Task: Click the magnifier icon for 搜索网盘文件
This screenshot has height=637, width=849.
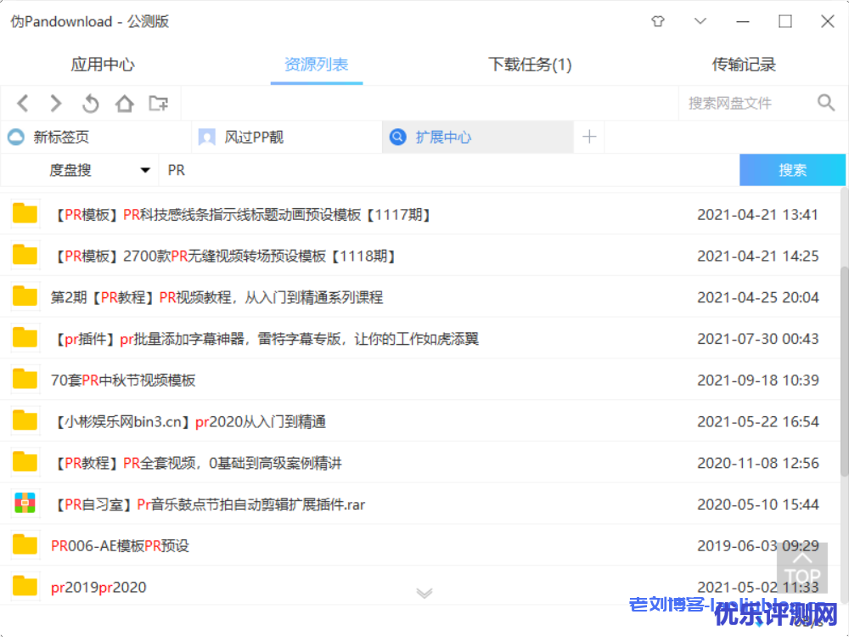Action: click(826, 103)
